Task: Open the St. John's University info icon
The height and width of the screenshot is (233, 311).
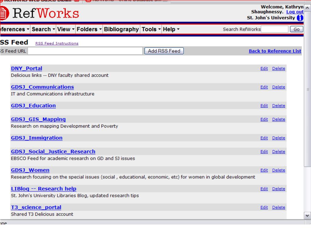Action: [x=300, y=18]
